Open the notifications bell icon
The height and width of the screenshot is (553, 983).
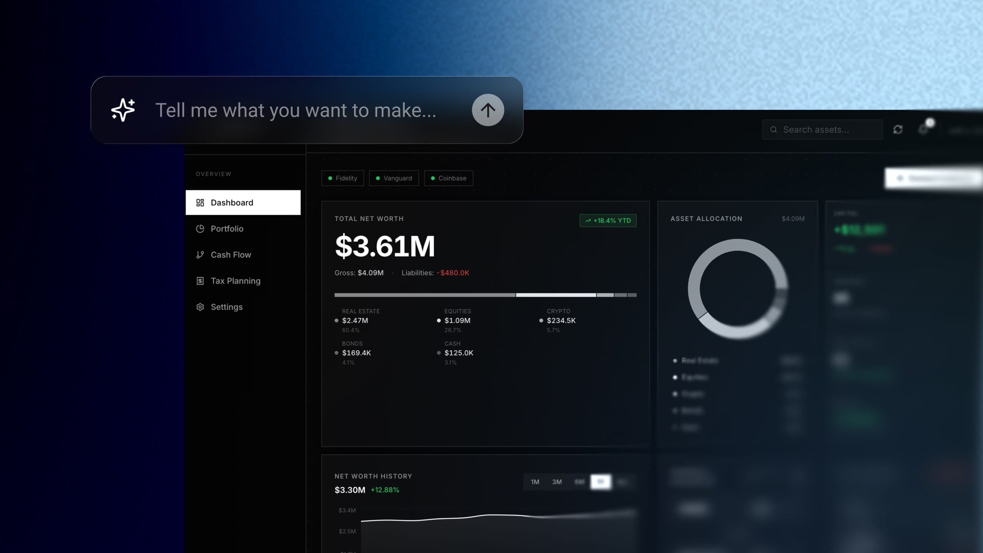point(924,129)
